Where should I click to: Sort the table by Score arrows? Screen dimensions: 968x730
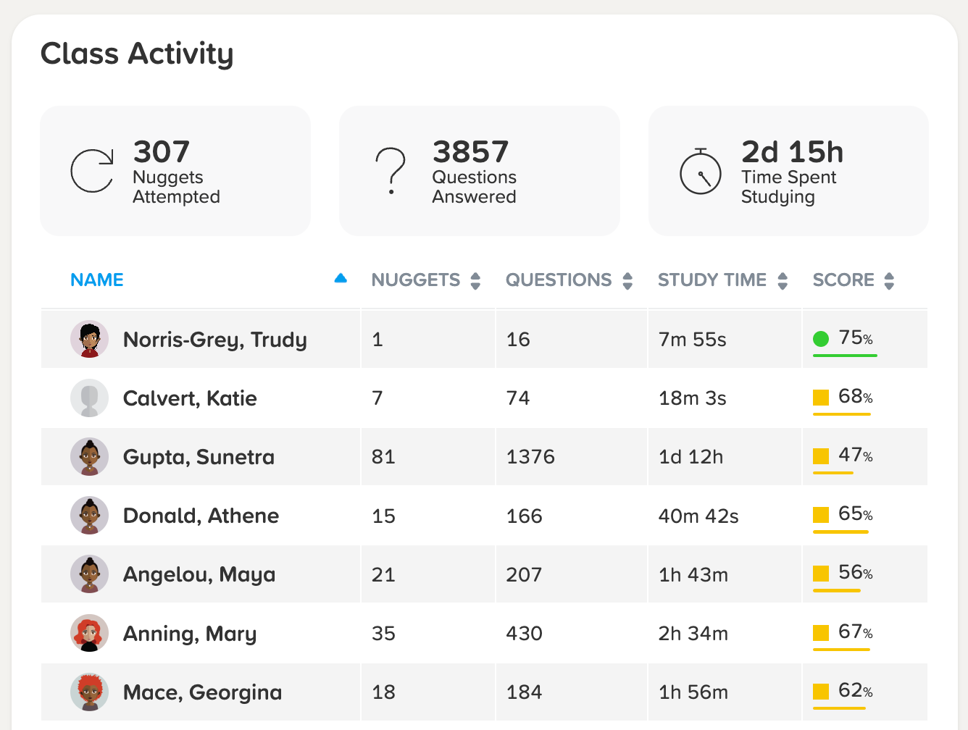889,280
